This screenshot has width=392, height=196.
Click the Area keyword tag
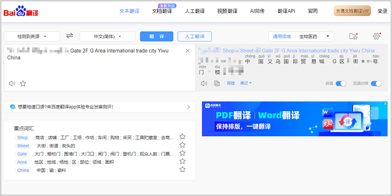pos(22,162)
